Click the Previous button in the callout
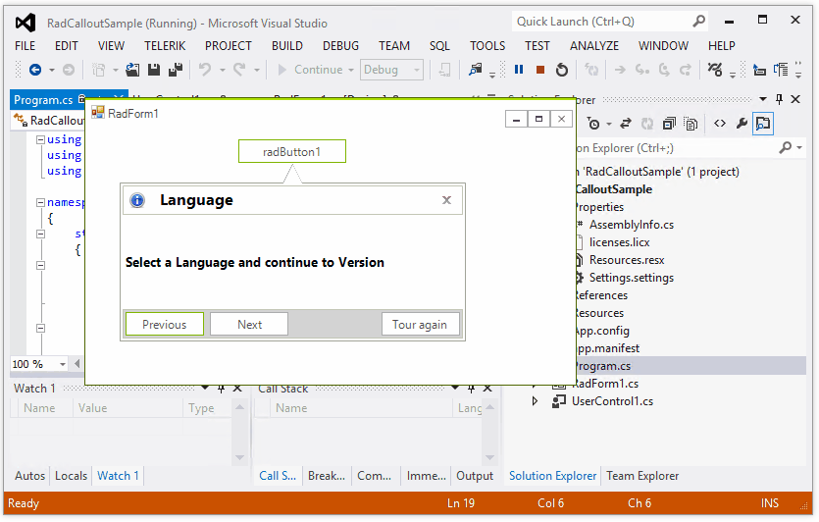 click(165, 325)
